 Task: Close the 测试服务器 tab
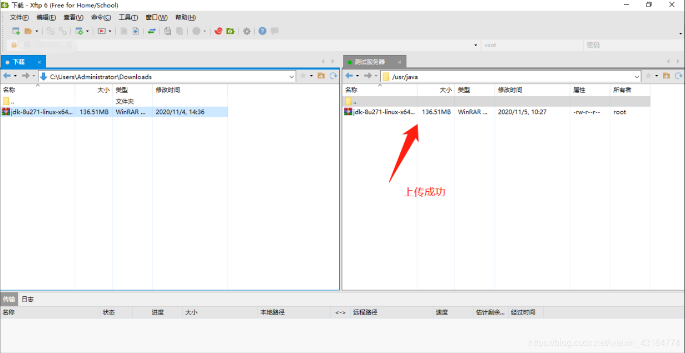pos(399,62)
